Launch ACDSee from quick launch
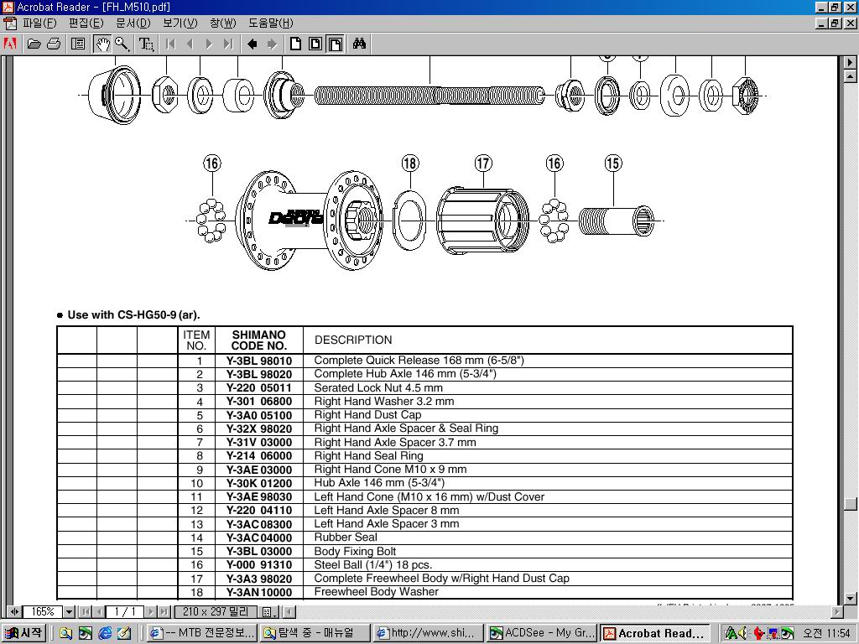Image resolution: width=859 pixels, height=644 pixels. [x=86, y=633]
